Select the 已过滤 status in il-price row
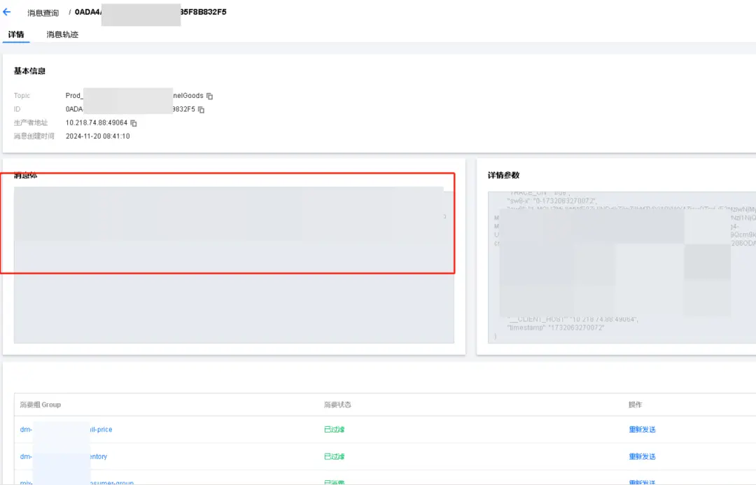 [334, 429]
